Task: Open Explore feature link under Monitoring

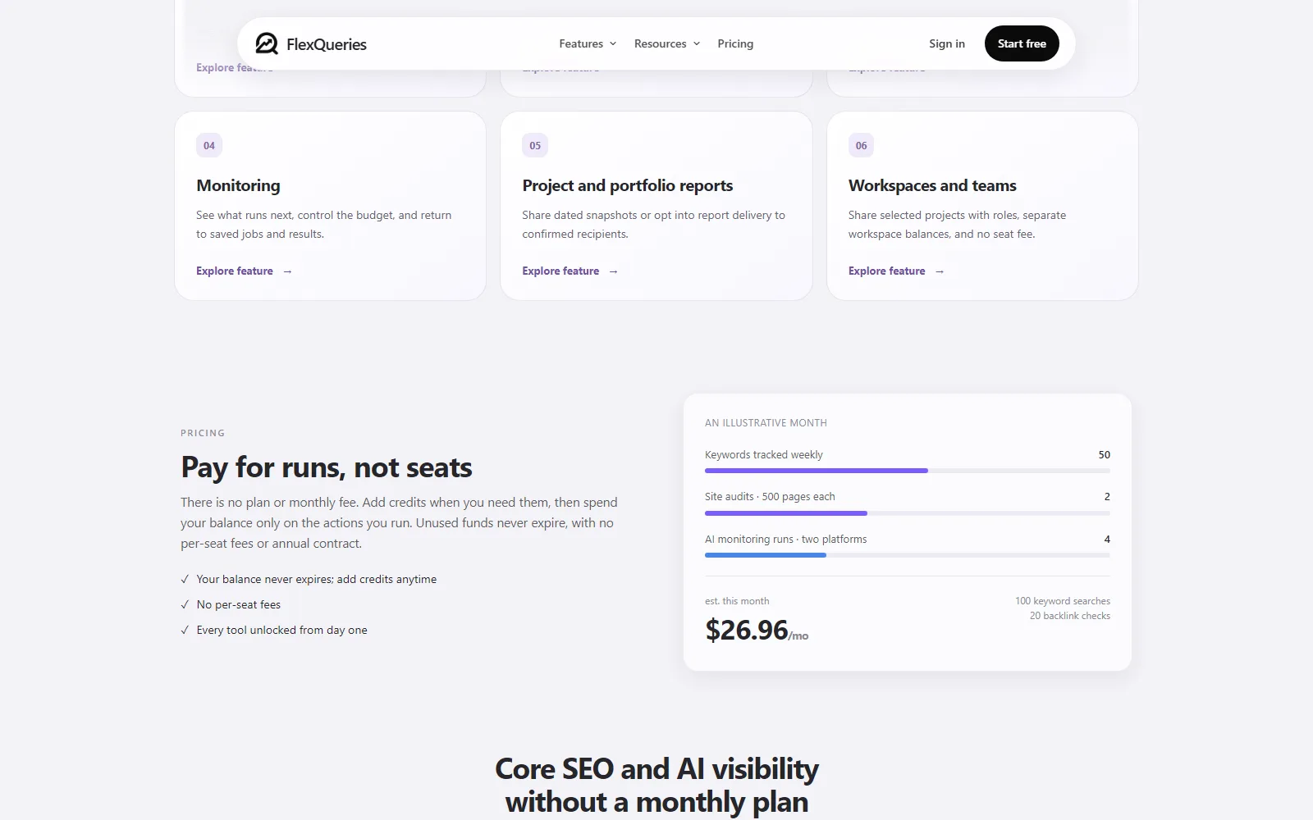Action: coord(244,271)
